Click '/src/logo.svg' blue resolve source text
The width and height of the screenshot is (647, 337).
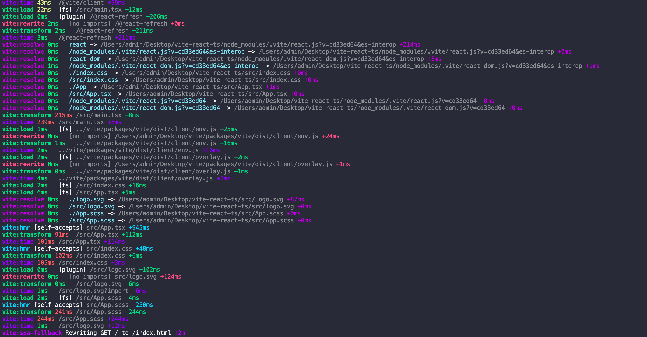click(92, 206)
